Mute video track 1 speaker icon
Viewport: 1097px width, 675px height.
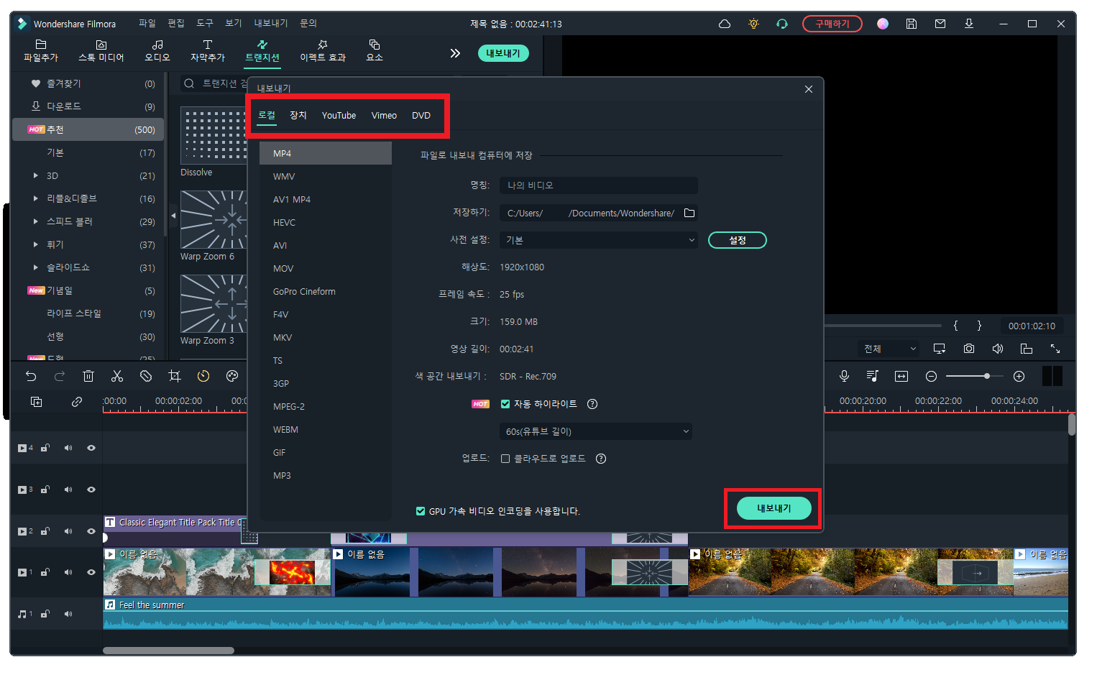(x=68, y=572)
